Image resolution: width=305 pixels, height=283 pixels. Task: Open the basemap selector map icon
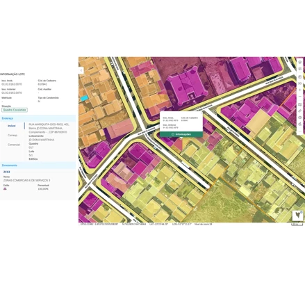point(300,104)
